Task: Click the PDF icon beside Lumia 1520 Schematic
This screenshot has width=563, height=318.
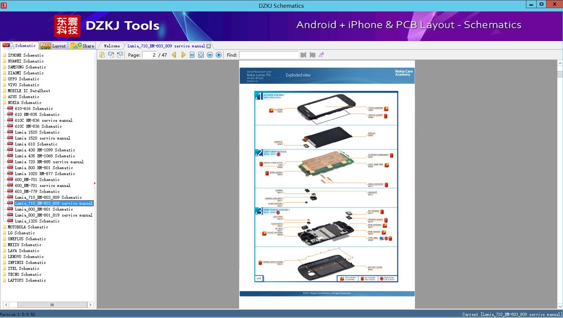Action: point(10,132)
